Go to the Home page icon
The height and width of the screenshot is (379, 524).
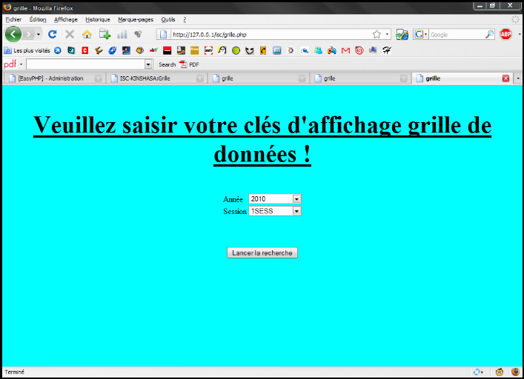[x=87, y=34]
